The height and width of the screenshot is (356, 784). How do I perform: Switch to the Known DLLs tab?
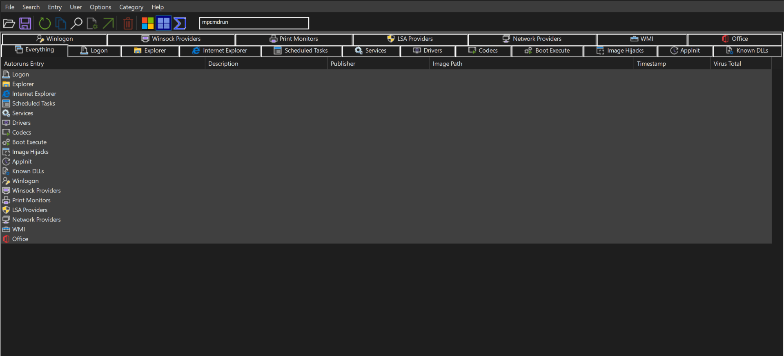click(747, 51)
